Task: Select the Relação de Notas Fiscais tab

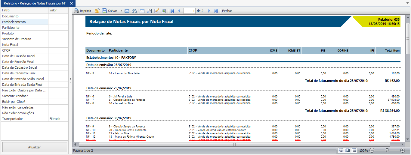Action: click(35, 3)
